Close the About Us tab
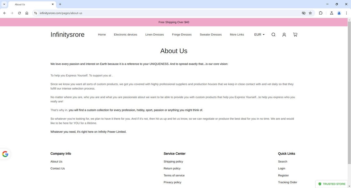Viewport: 351px width, 188px height. click(53, 4)
